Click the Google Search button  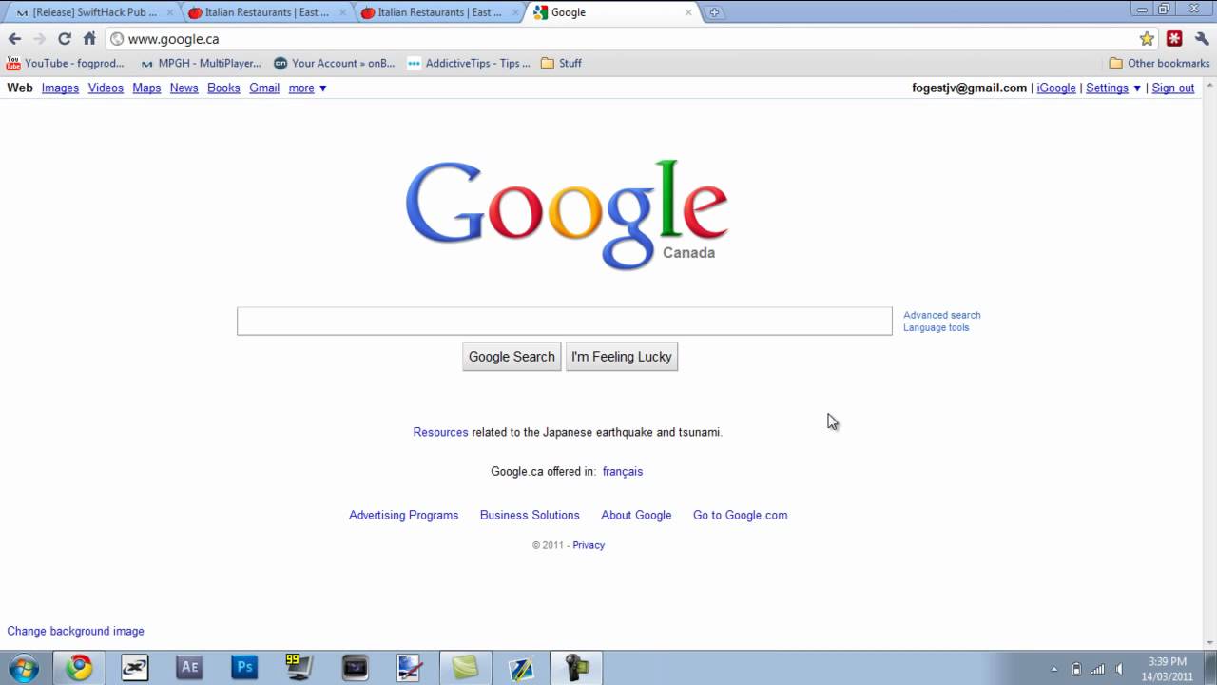(x=512, y=357)
